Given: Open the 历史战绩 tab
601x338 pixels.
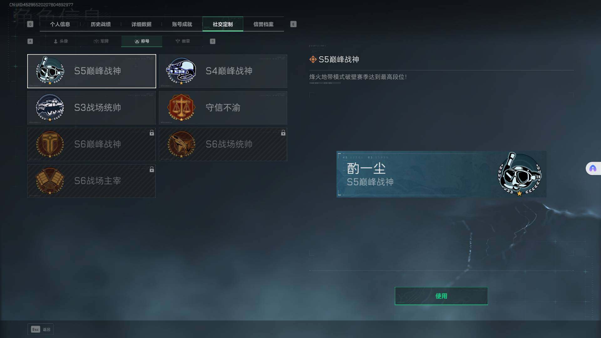Looking at the screenshot, I should click(x=101, y=24).
